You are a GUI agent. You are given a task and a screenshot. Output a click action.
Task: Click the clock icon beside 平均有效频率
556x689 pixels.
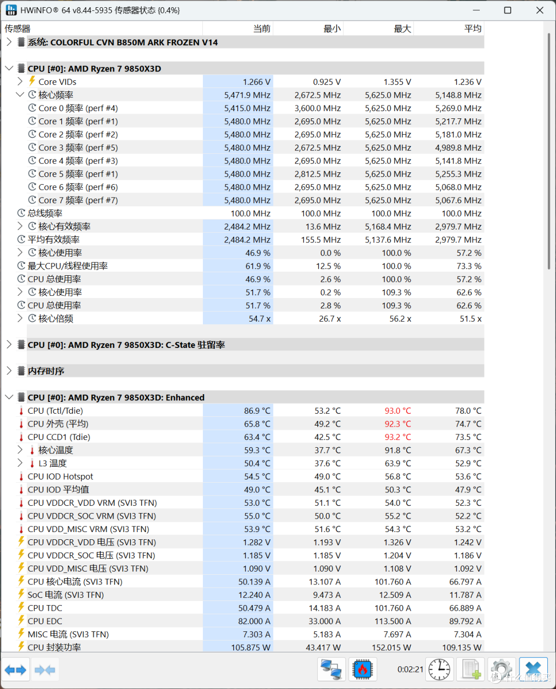[x=21, y=239]
